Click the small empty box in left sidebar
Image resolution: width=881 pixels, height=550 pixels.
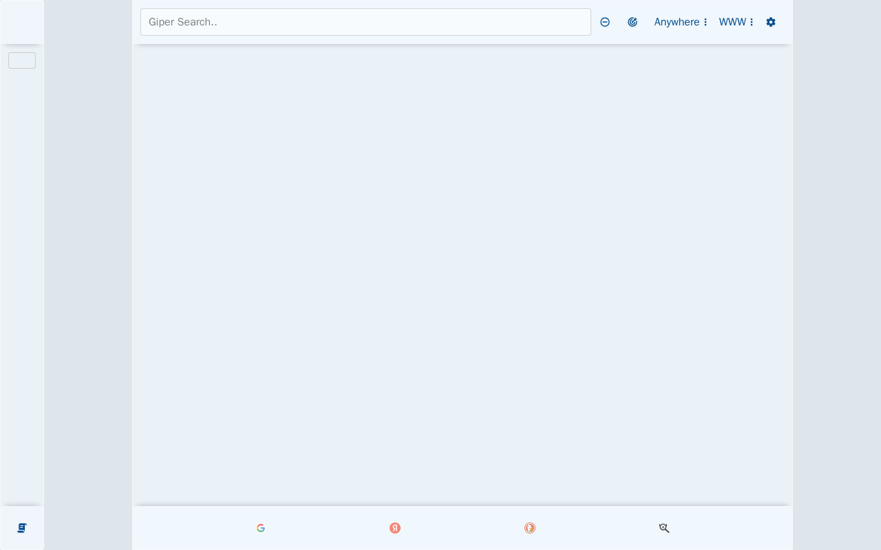[x=22, y=60]
